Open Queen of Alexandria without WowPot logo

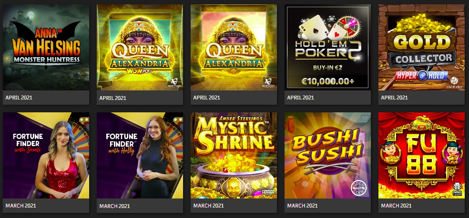[x=234, y=47]
